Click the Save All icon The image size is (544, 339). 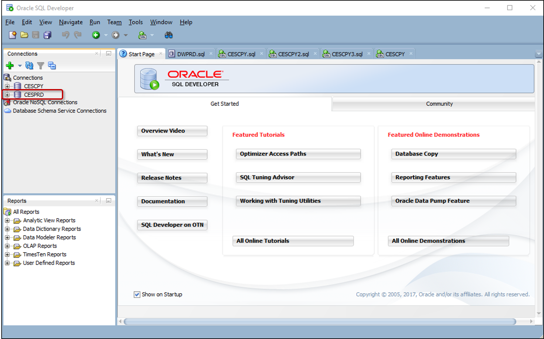click(47, 35)
